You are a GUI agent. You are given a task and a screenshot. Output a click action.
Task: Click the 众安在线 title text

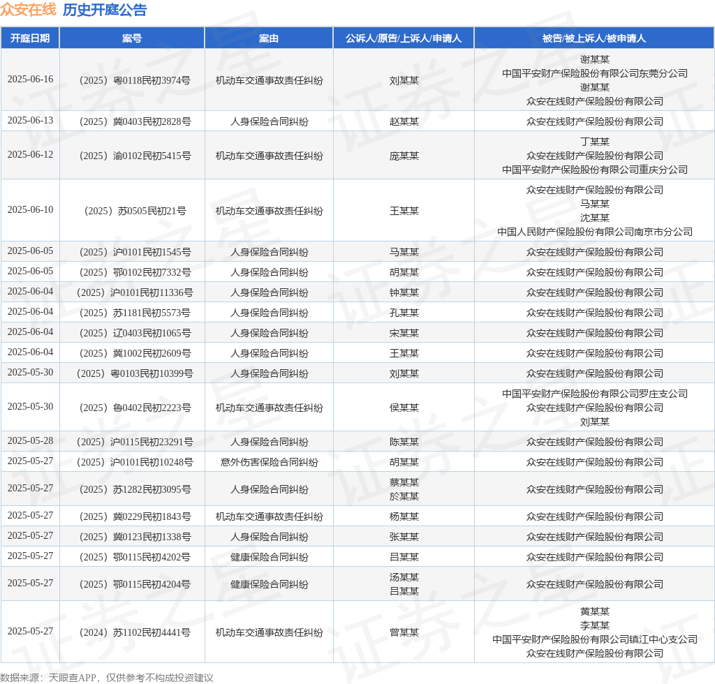click(28, 10)
